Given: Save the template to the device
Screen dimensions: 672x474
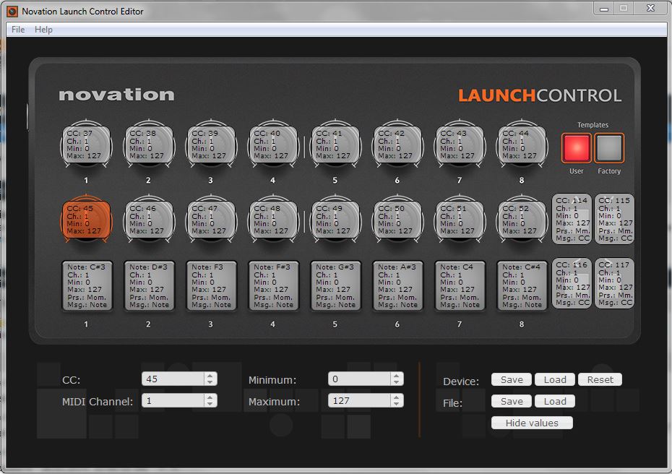Looking at the screenshot, I should tap(512, 380).
